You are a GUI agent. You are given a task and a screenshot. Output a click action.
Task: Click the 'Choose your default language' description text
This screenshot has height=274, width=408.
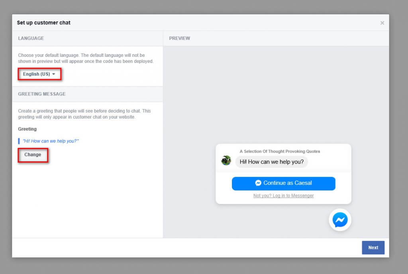(x=86, y=58)
